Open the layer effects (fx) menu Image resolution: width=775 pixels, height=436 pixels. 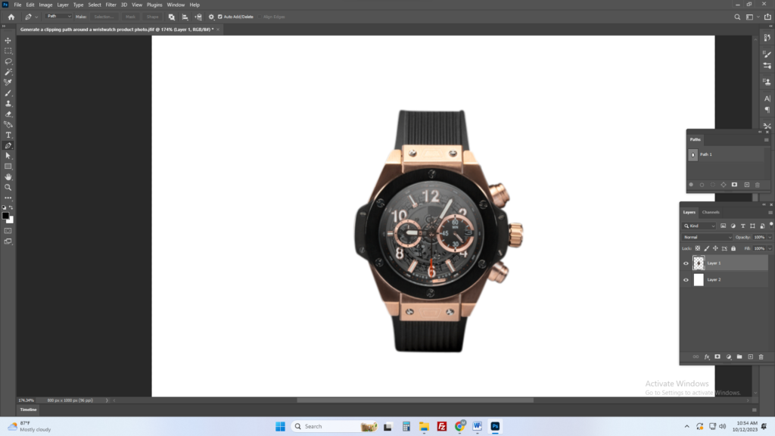pos(706,357)
